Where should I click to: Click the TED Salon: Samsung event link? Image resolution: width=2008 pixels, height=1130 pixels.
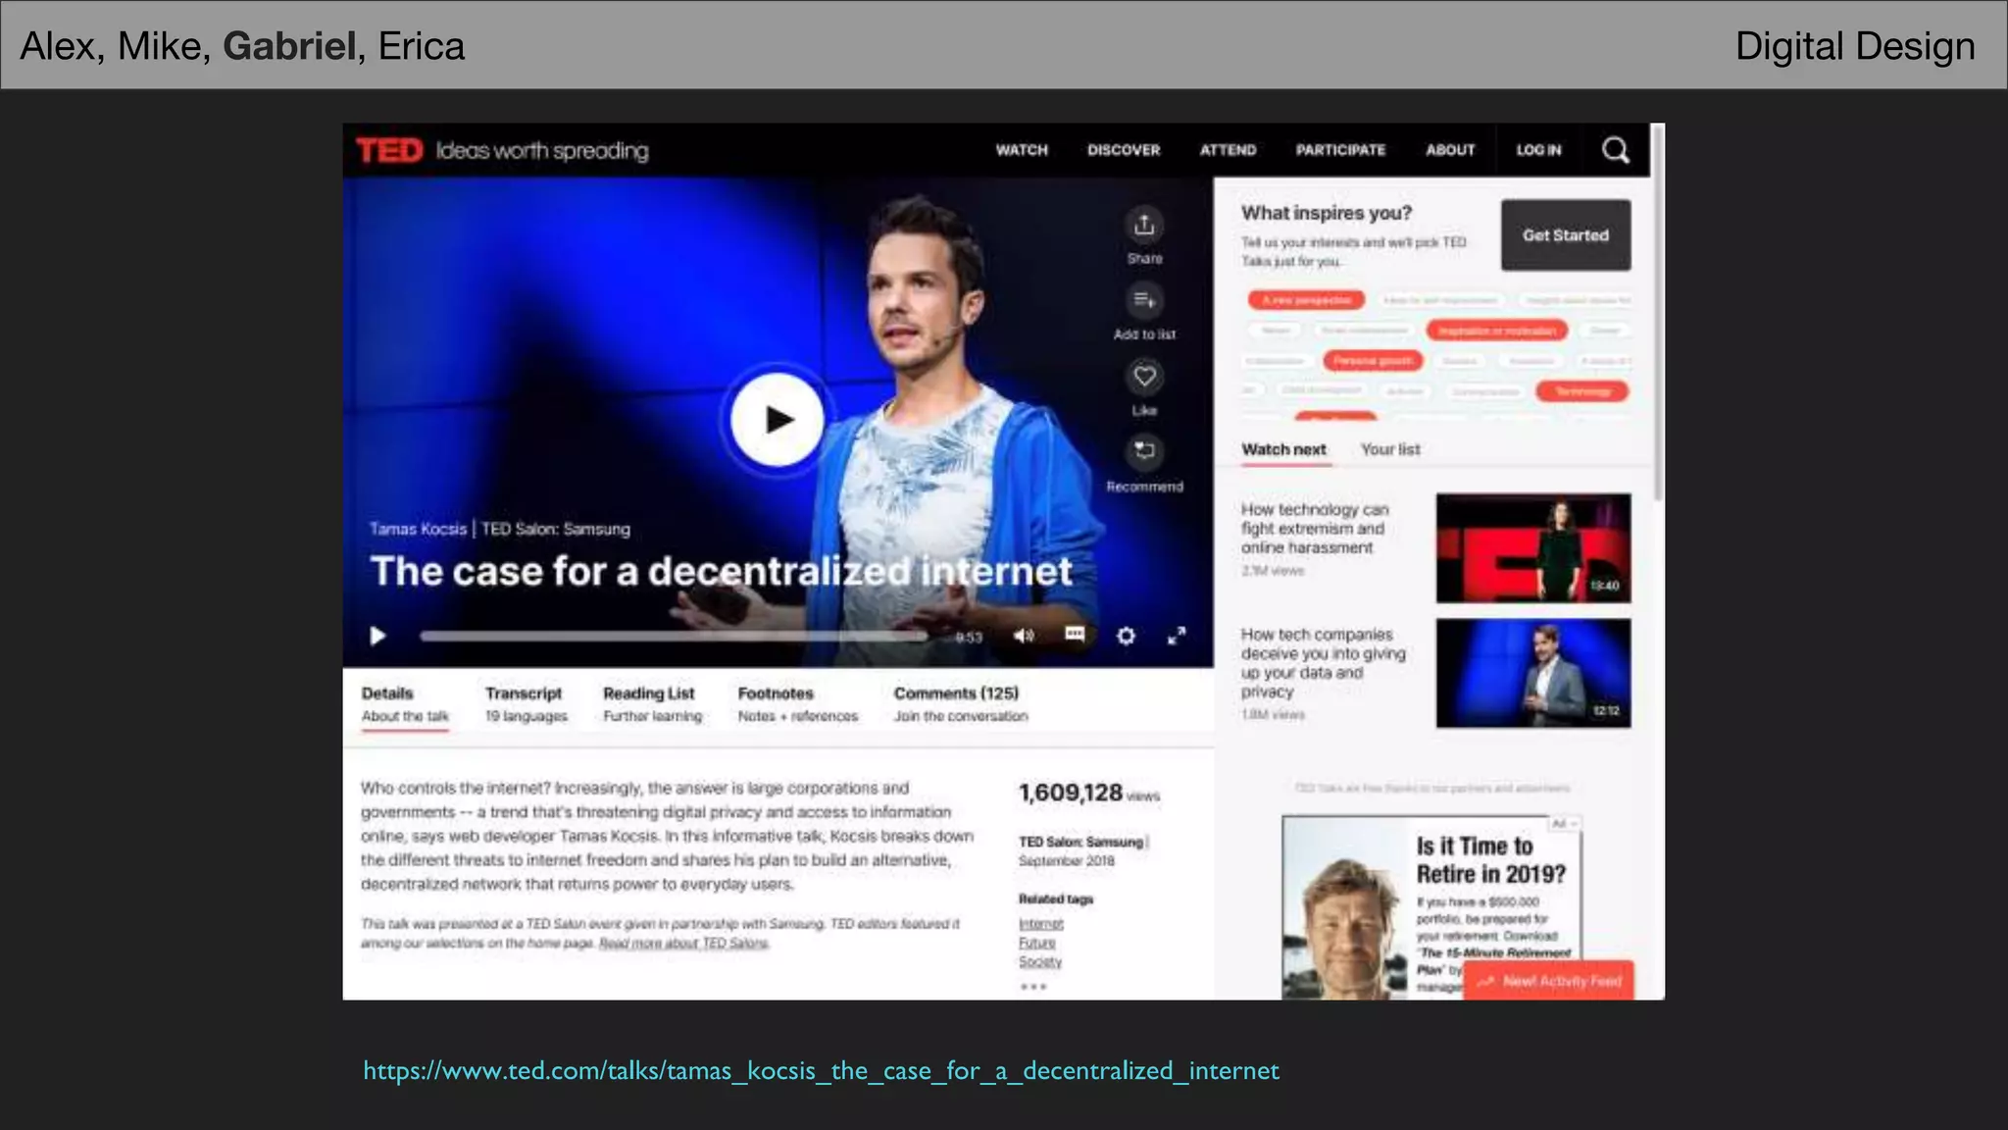pyautogui.click(x=1080, y=842)
